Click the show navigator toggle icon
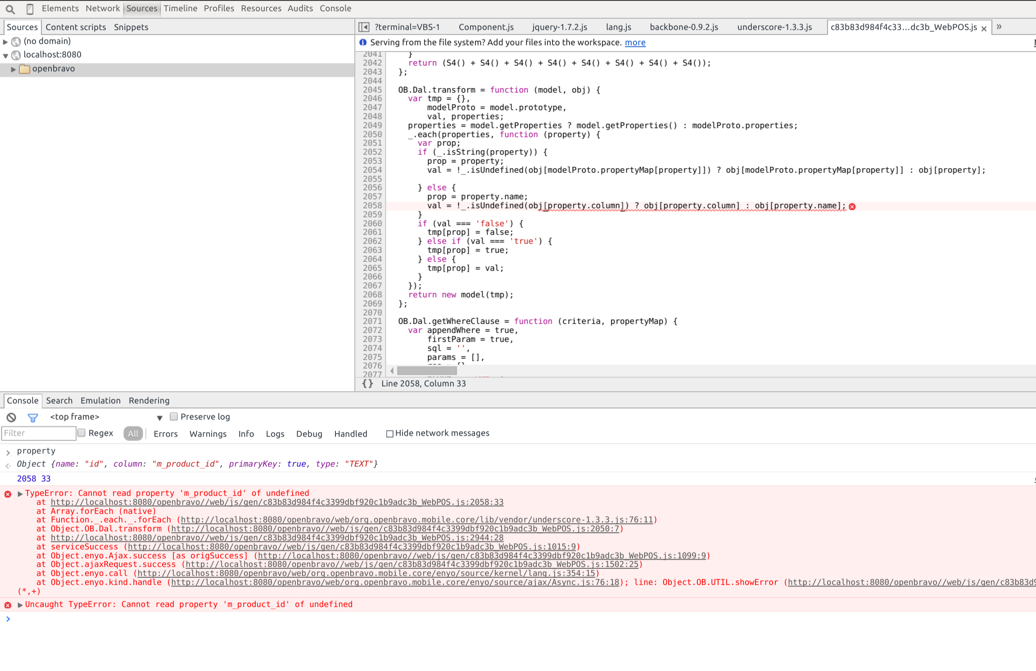The height and width of the screenshot is (671, 1036). point(364,27)
